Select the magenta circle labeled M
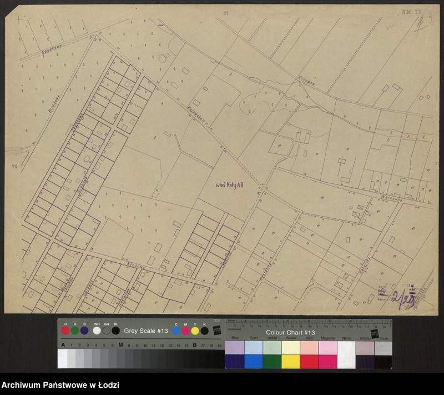This screenshot has width=444, height=395. tap(185, 331)
